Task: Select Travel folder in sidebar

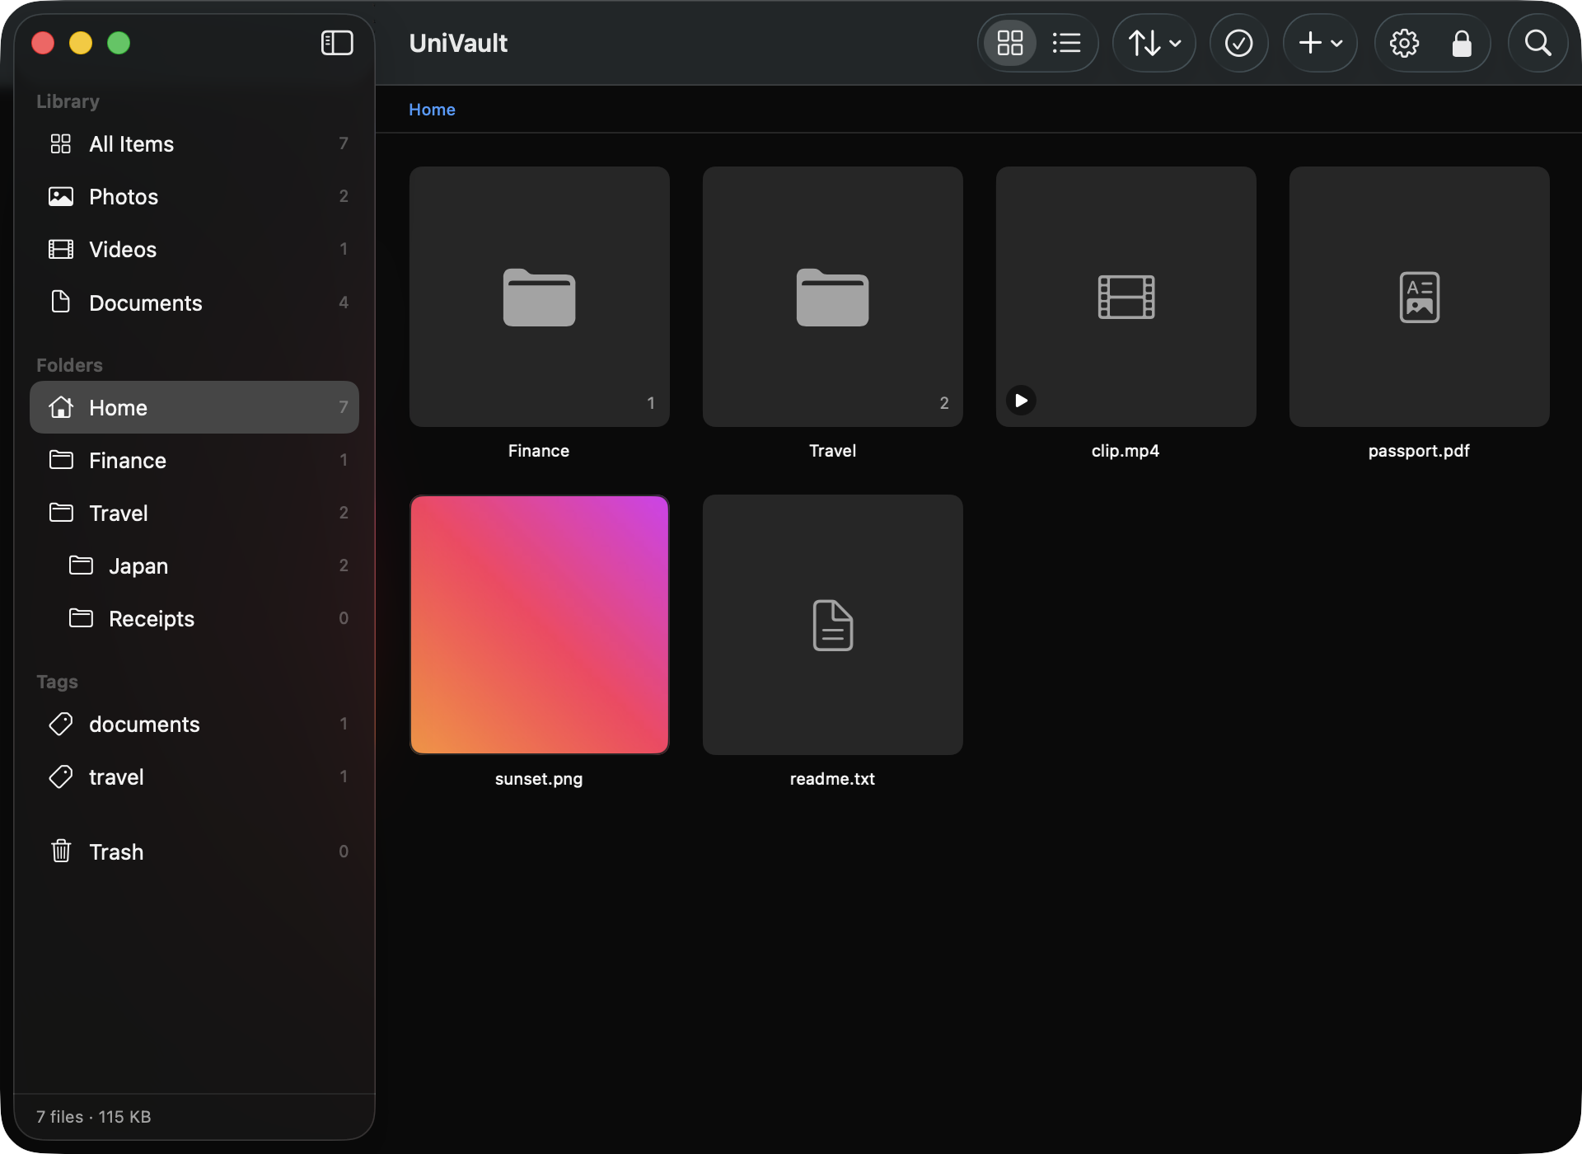Action: [x=194, y=513]
